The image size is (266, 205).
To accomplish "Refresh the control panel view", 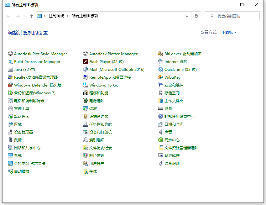I will 196,16.
